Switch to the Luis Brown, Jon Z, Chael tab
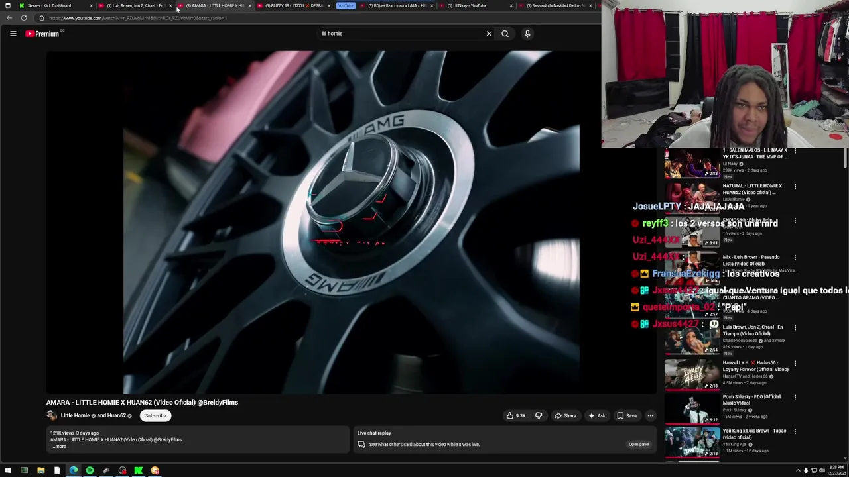 (x=135, y=5)
